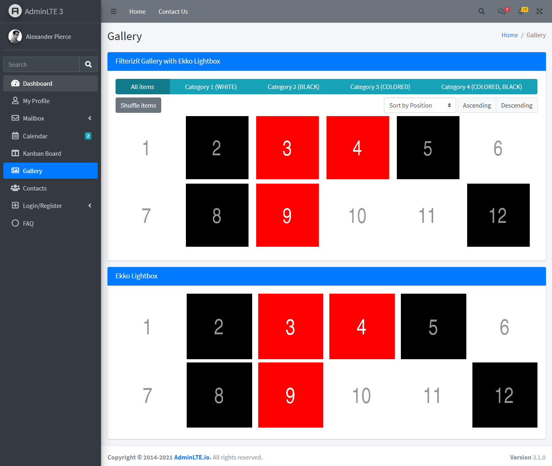Image resolution: width=552 pixels, height=466 pixels.
Task: Expand the Login/Register submenu
Action: pos(90,205)
